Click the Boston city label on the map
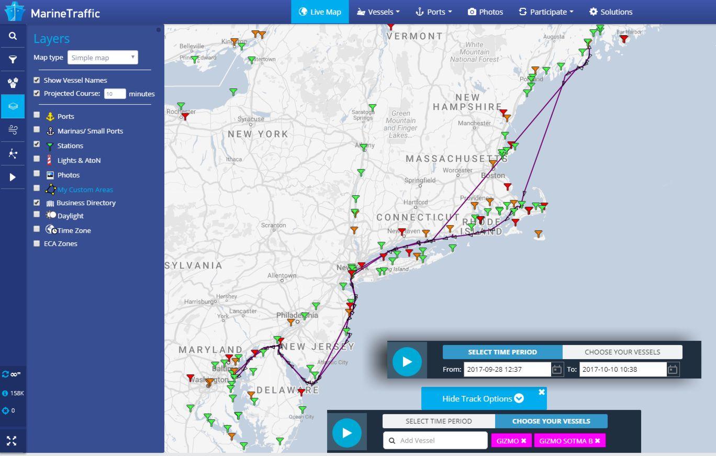The height and width of the screenshot is (456, 716). click(x=494, y=175)
